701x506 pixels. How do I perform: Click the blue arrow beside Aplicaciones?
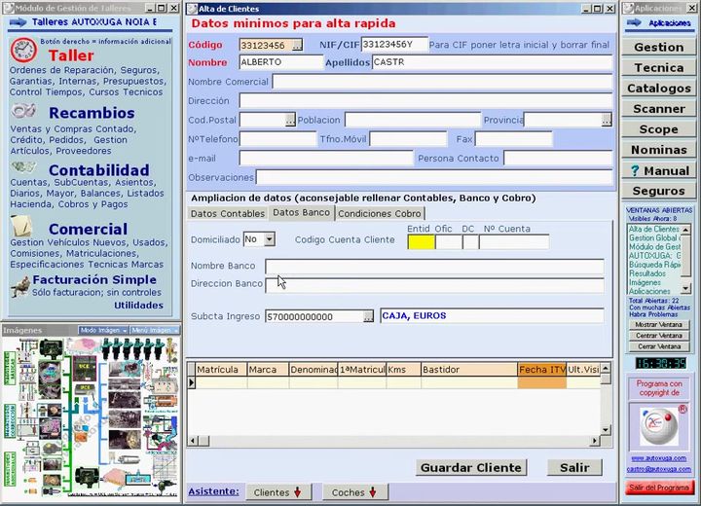tap(634, 22)
